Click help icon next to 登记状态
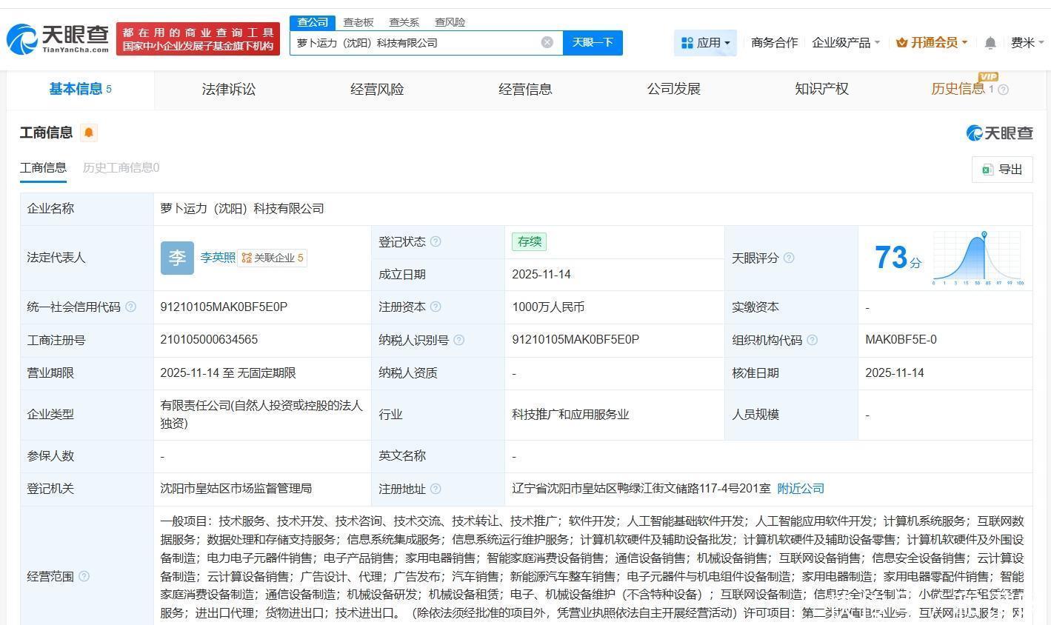The image size is (1051, 625). point(436,241)
